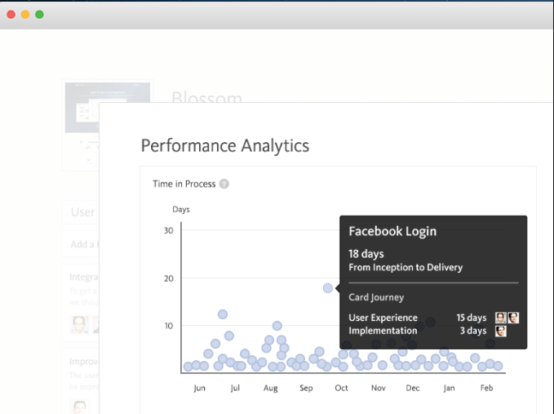554x414 pixels.
Task: Select the 10-day data point in August
Action: pos(277,326)
